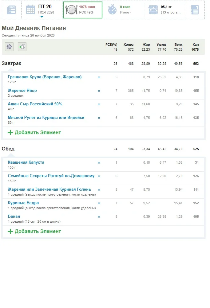Click Банан carbs value 26,95
The width and height of the screenshot is (210, 308).
162,217
